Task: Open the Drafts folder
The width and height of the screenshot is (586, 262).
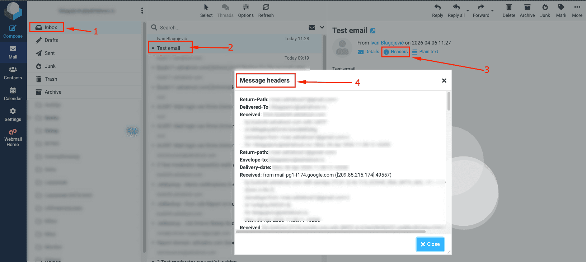Action: [51, 40]
